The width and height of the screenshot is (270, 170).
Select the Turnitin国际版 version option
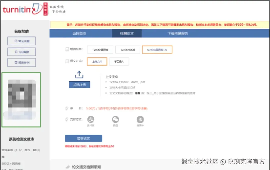pos(100,50)
